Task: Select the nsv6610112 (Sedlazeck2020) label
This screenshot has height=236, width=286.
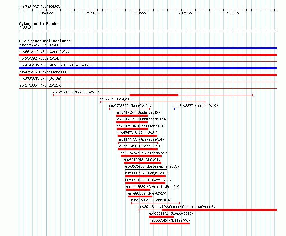Action: 44,52
